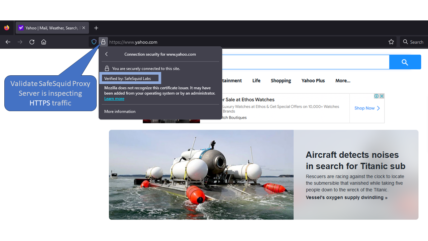Click the 'Rescuers are racing' article summary

tap(355, 183)
